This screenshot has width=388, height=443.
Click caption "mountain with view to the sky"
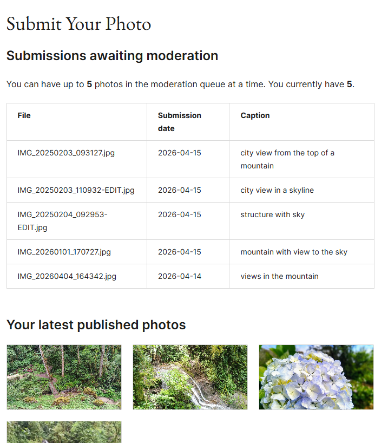(294, 252)
